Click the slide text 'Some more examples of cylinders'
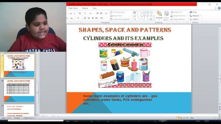This screenshot has height=124, width=221. click(121, 100)
